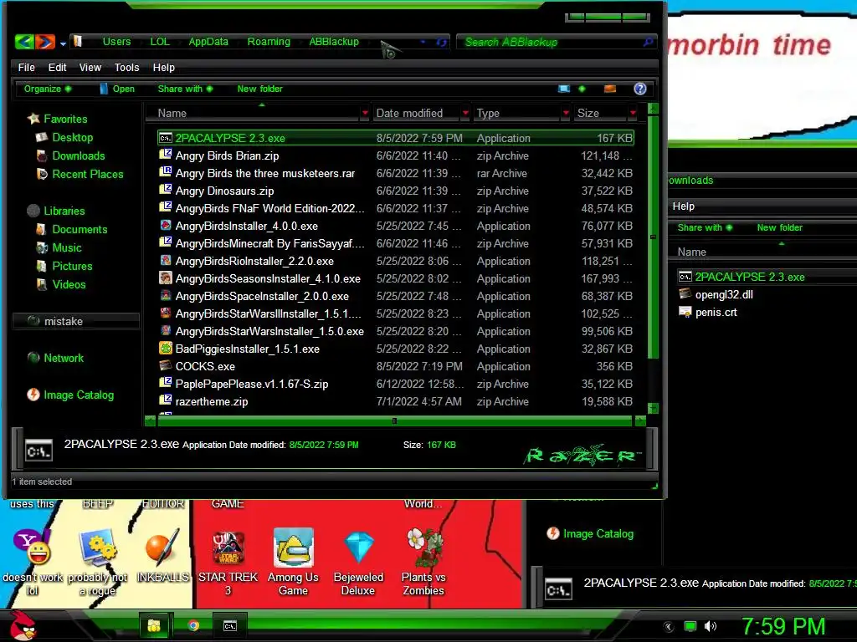Image resolution: width=857 pixels, height=642 pixels.
Task: Toggle the preview pane icon
Action: point(610,89)
